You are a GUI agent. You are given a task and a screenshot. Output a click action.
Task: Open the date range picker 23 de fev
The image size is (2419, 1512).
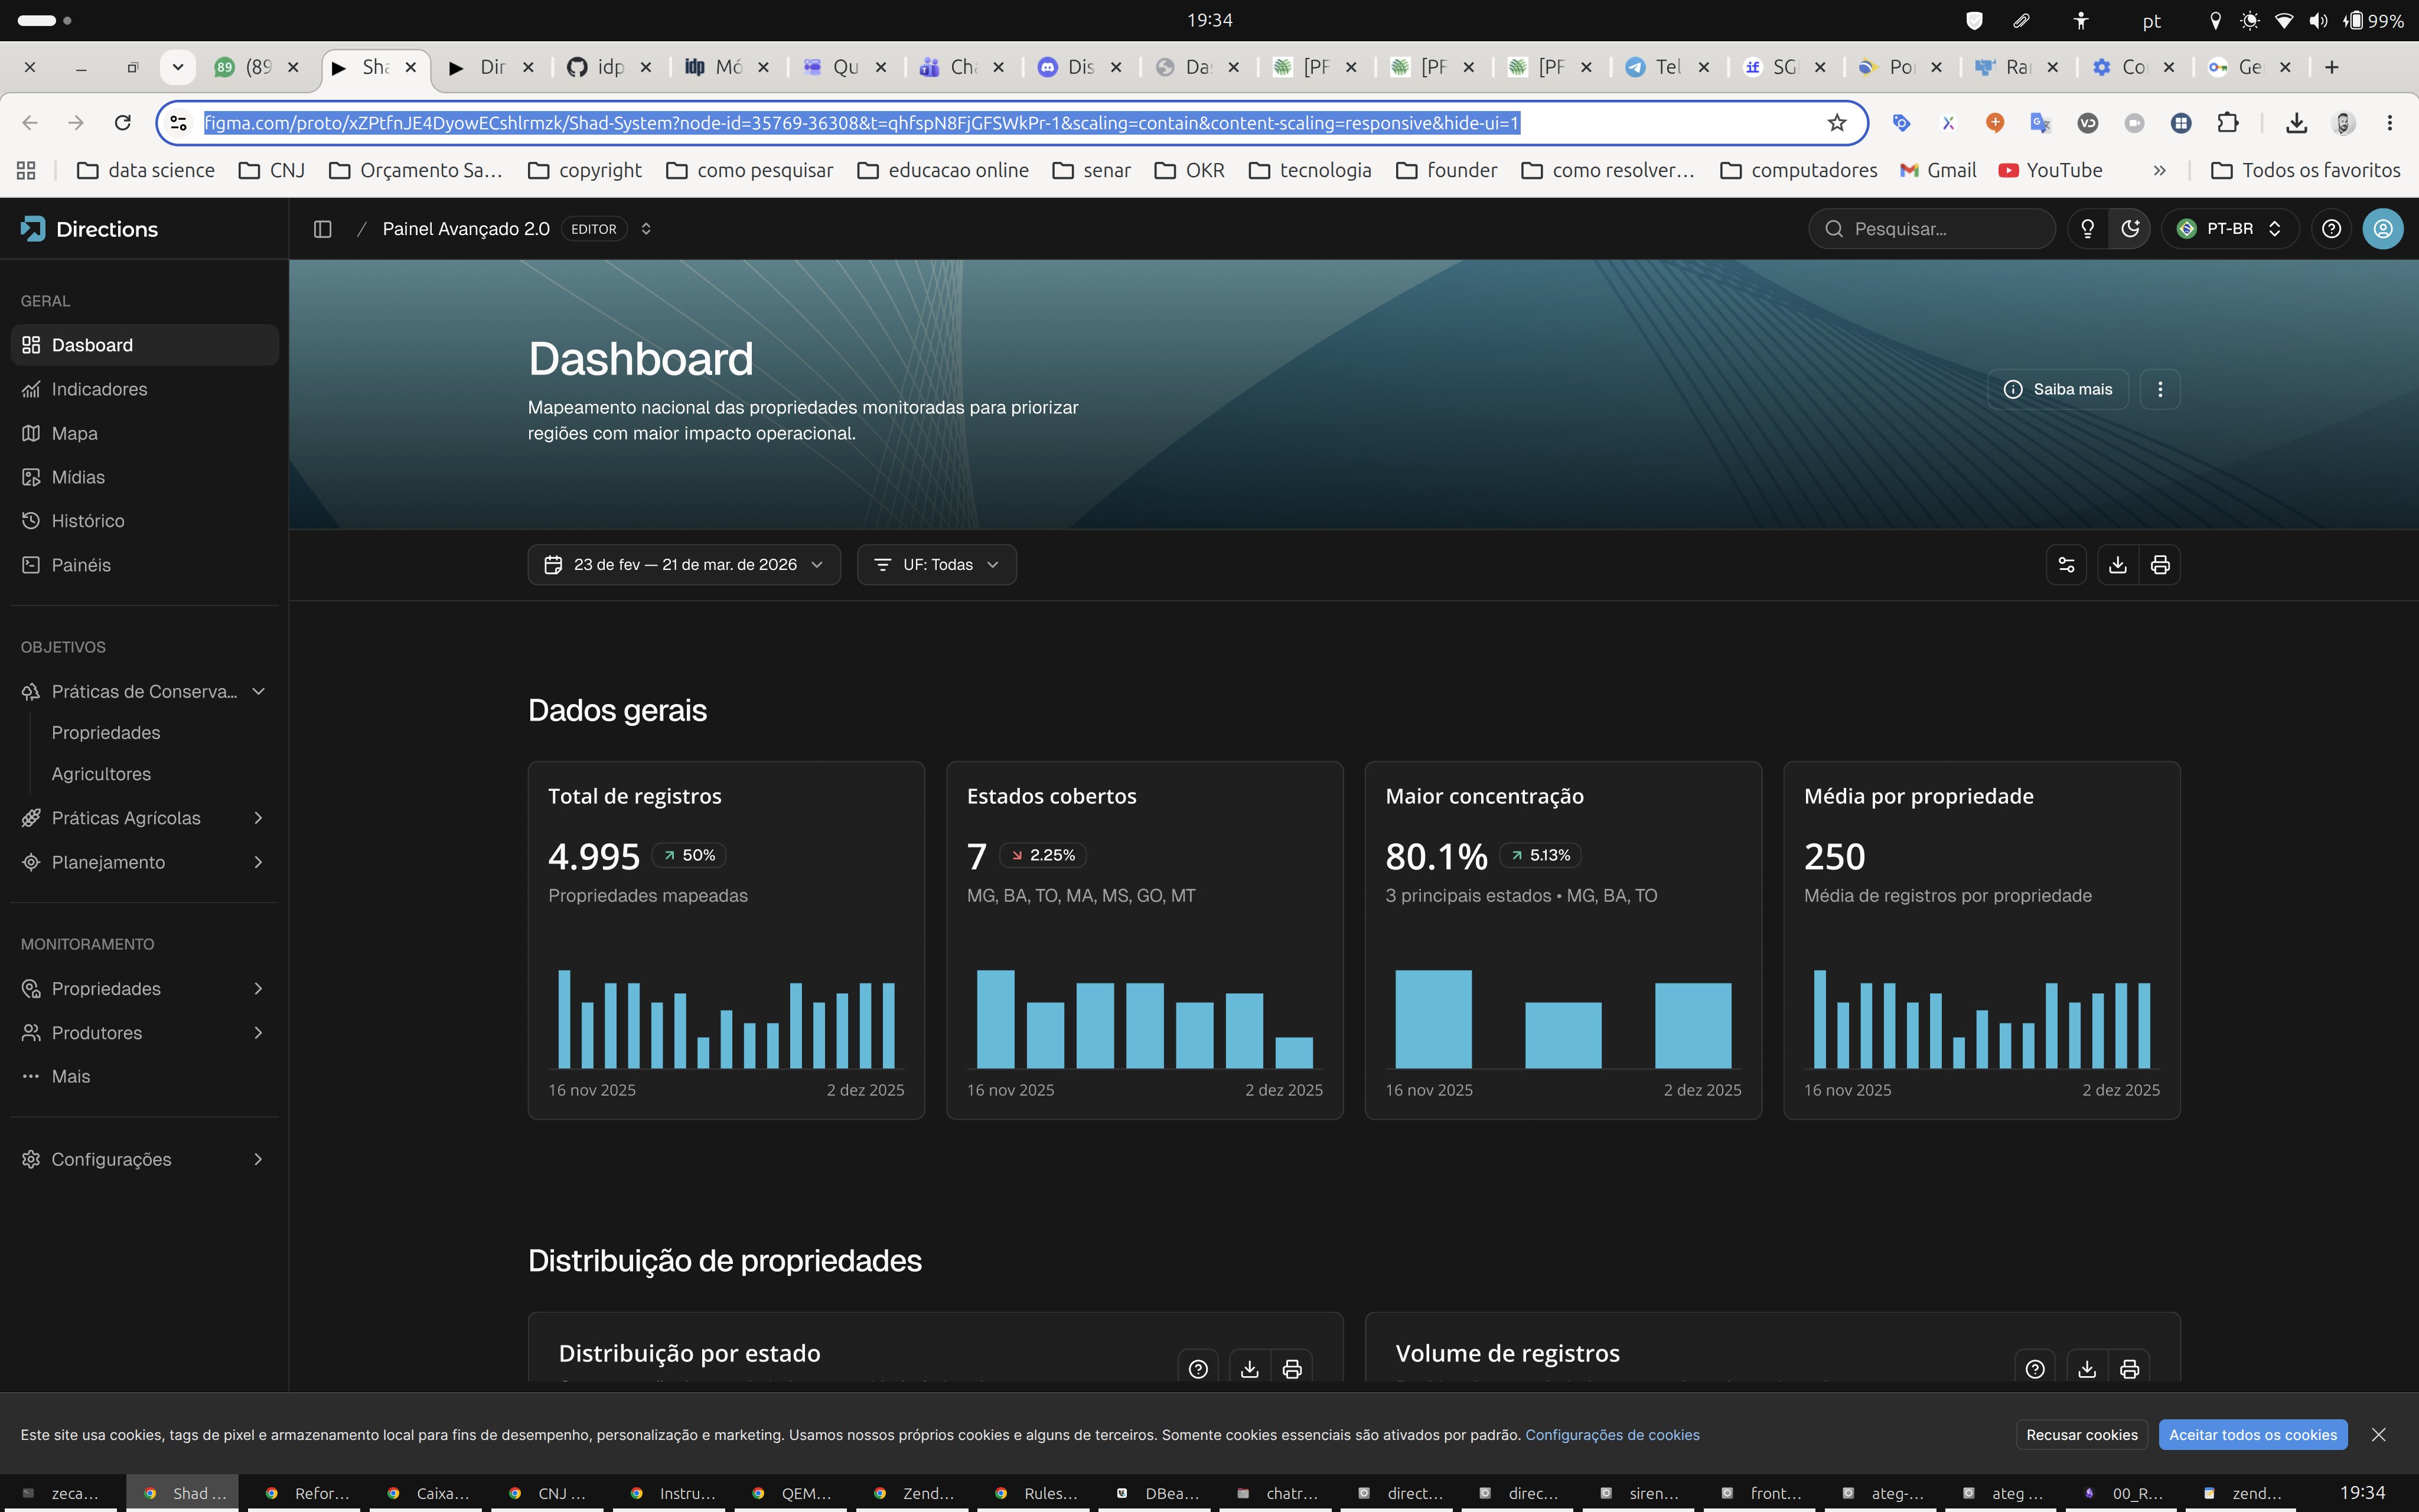coord(684,565)
